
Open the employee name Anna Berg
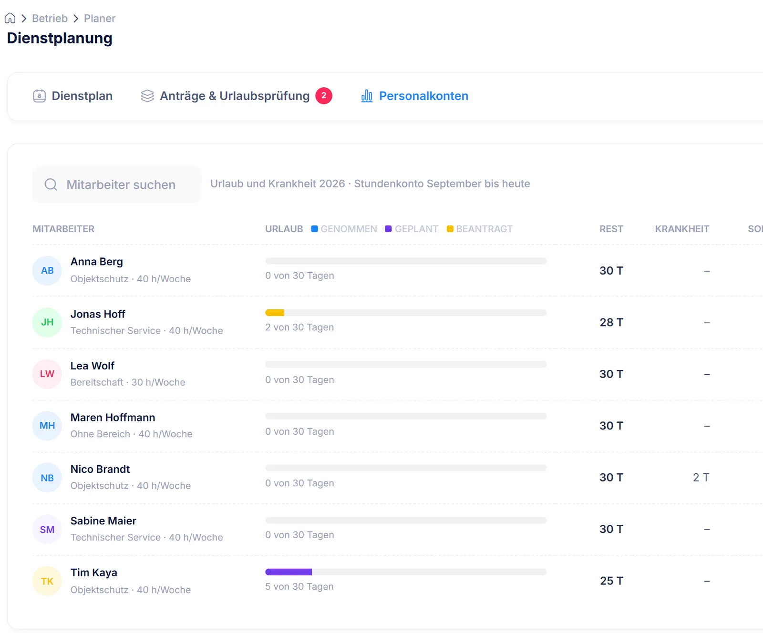[97, 262]
